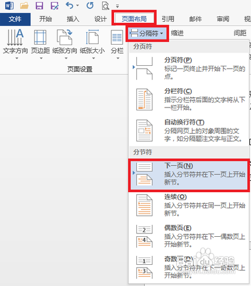Expand the 纸张方向 dropdown arrow
Viewport: 251px width, 286px height.
point(66,58)
